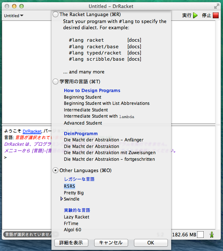This screenshot has width=223, height=251.
Task: Click the 詳細を表示 button
Action: [71, 243]
